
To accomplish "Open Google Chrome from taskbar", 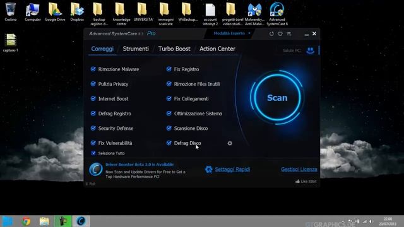I will (x=26, y=221).
